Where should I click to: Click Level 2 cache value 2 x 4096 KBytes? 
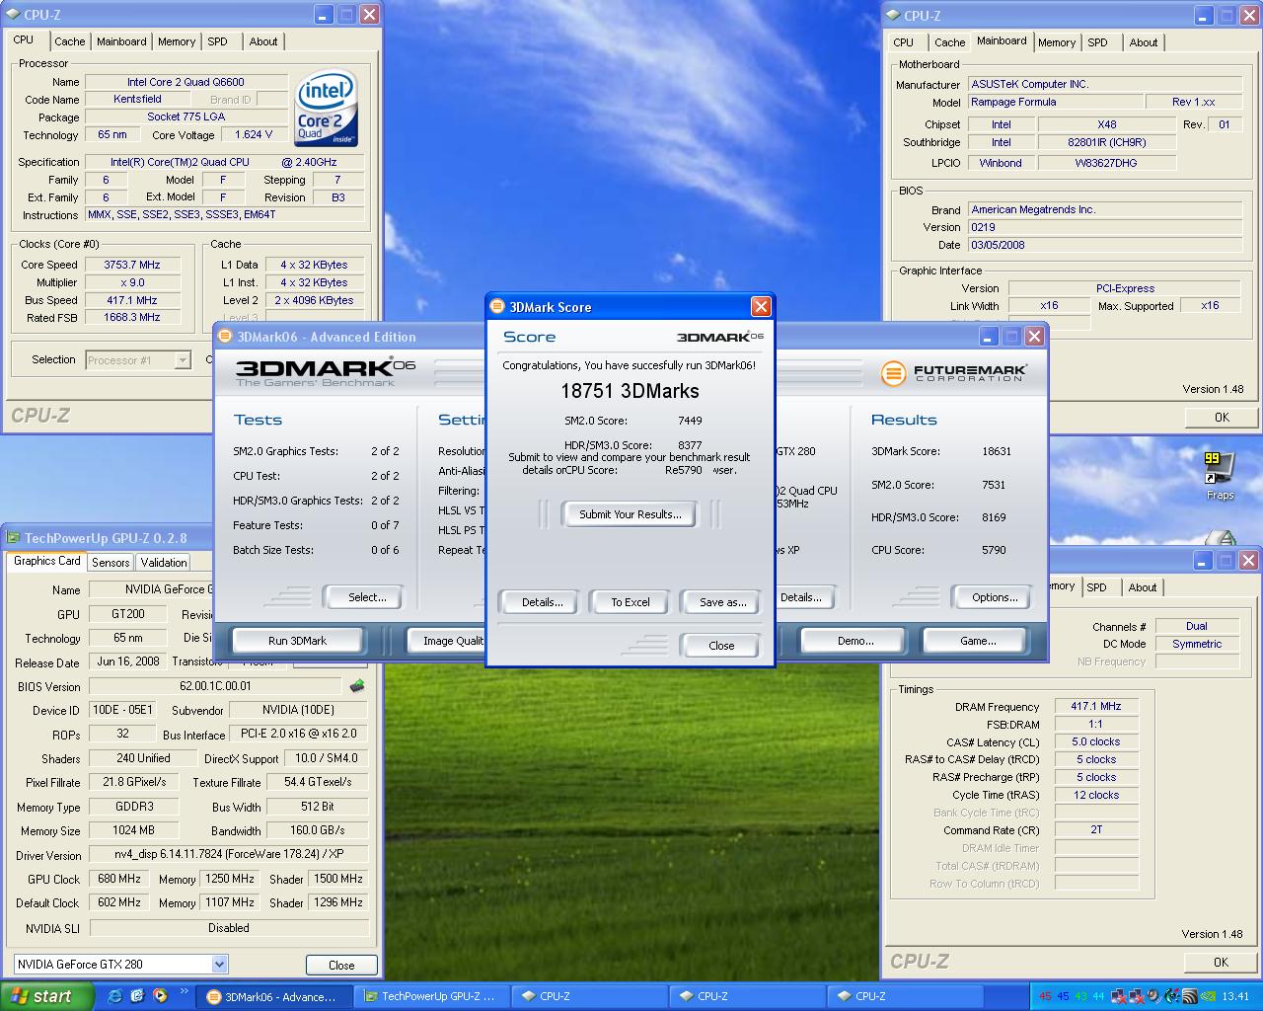[314, 300]
